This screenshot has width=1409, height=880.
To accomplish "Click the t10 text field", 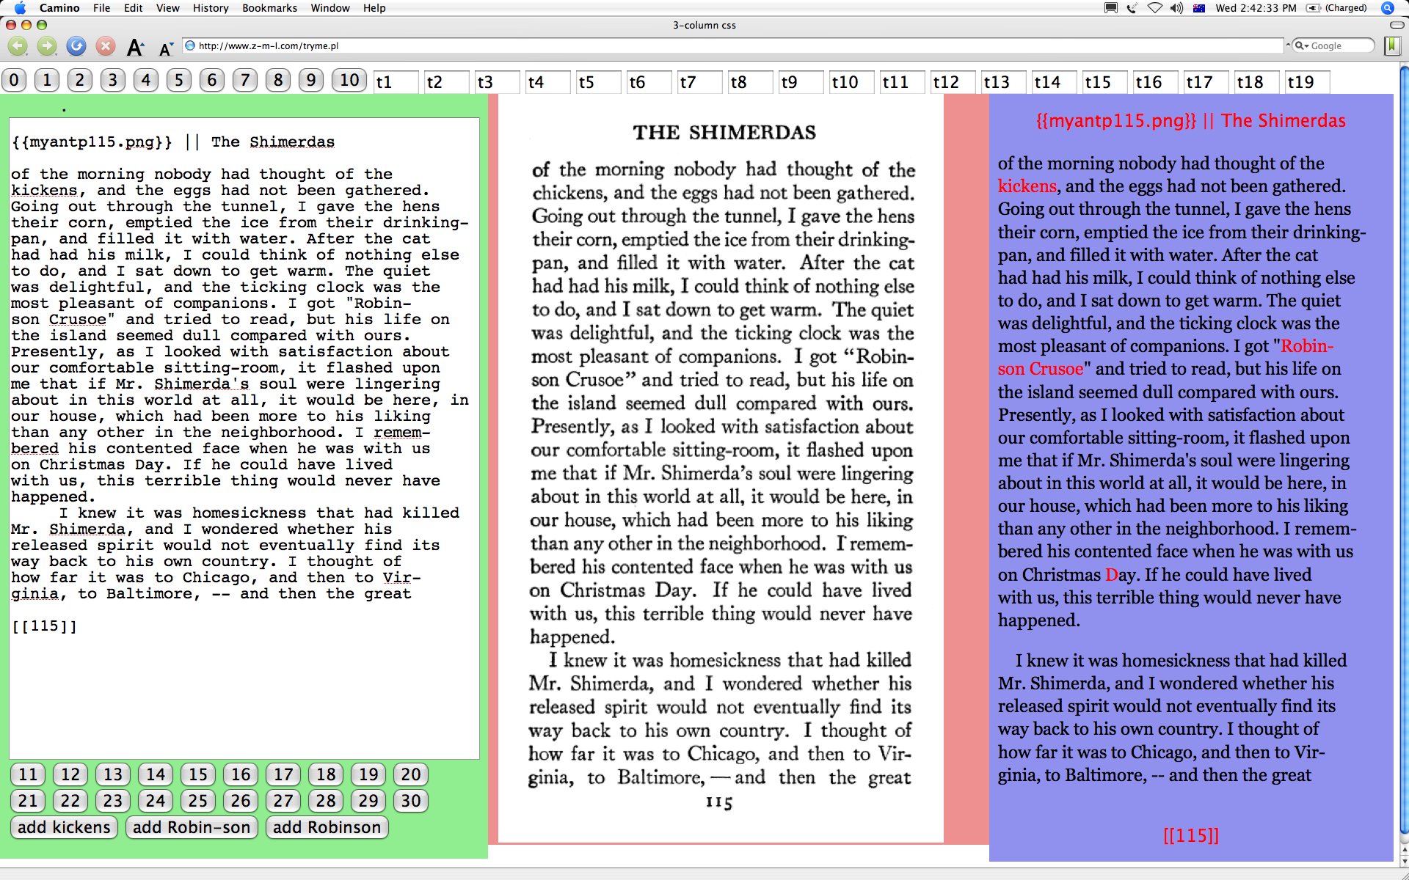I will (851, 81).
